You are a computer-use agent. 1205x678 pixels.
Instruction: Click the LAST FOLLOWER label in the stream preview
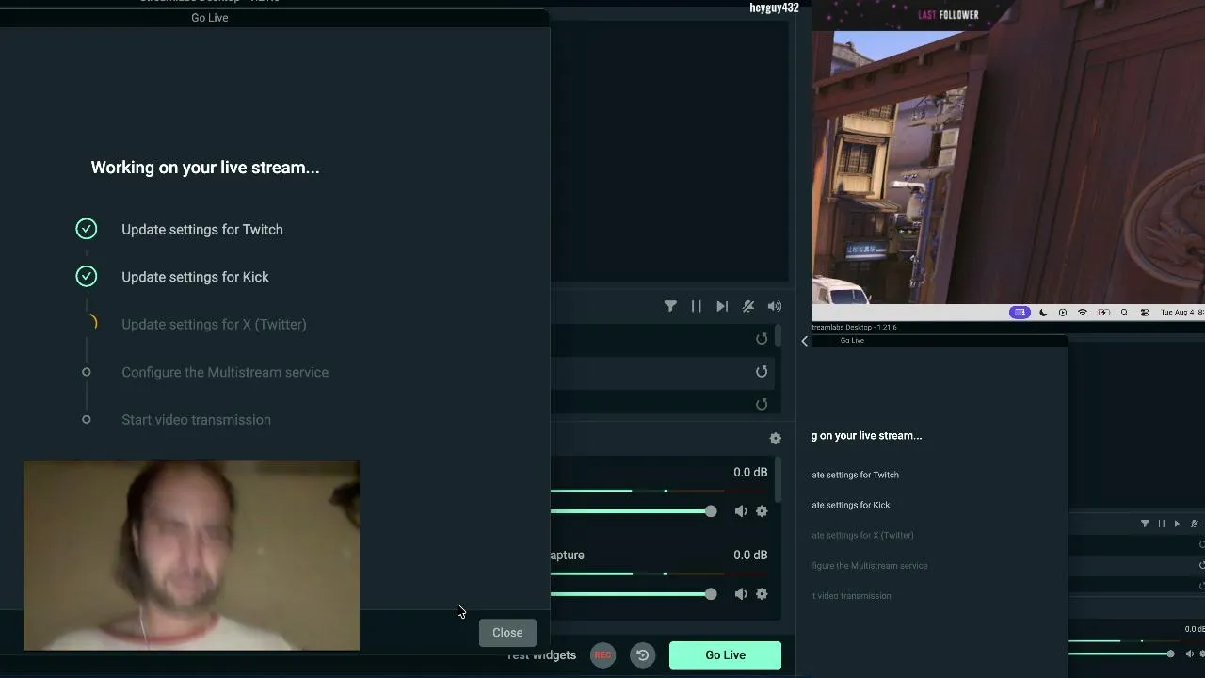point(948,15)
